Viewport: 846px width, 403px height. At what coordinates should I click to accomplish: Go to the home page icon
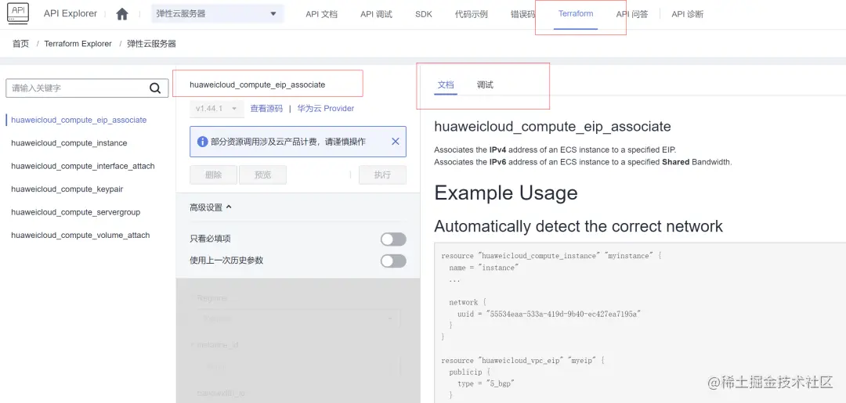[122, 15]
